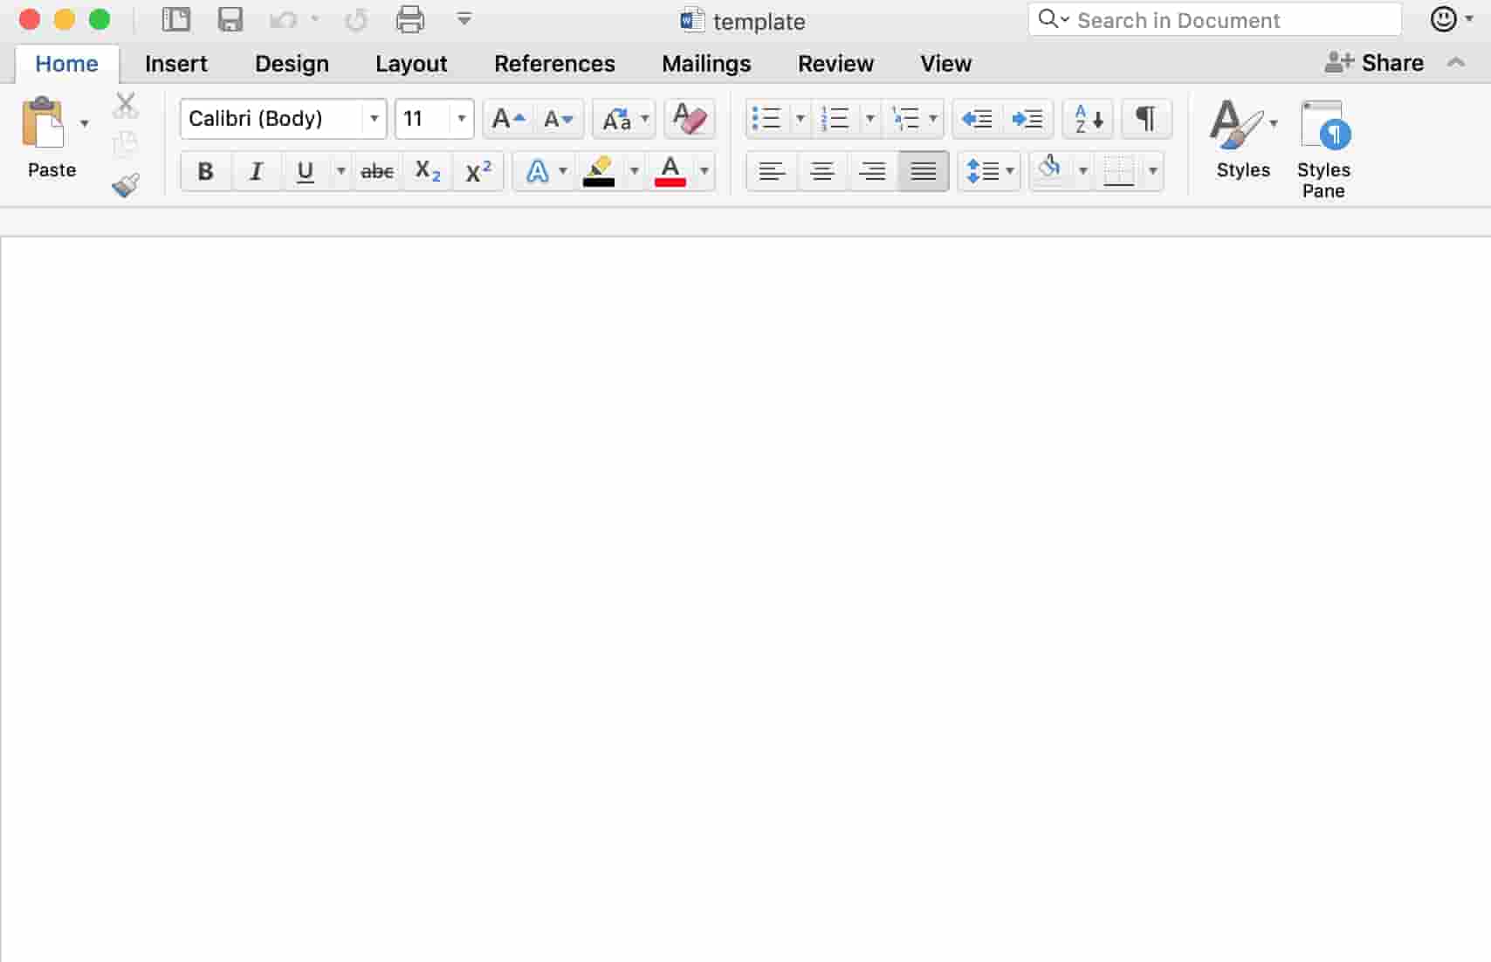The height and width of the screenshot is (962, 1491).
Task: Open the sidebar layout icon in title bar
Action: click(176, 19)
